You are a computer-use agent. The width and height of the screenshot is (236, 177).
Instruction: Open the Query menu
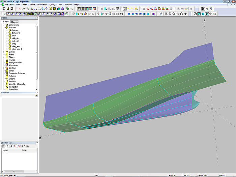click(52, 5)
